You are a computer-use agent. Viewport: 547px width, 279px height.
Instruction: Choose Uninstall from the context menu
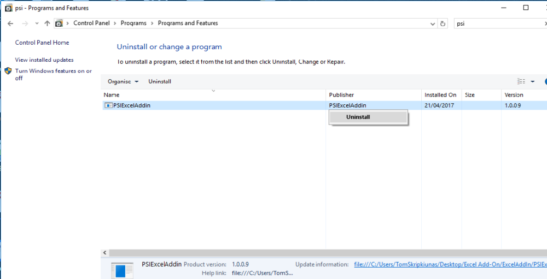pos(368,117)
